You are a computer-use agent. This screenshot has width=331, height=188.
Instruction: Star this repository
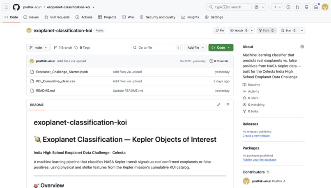click(288, 31)
